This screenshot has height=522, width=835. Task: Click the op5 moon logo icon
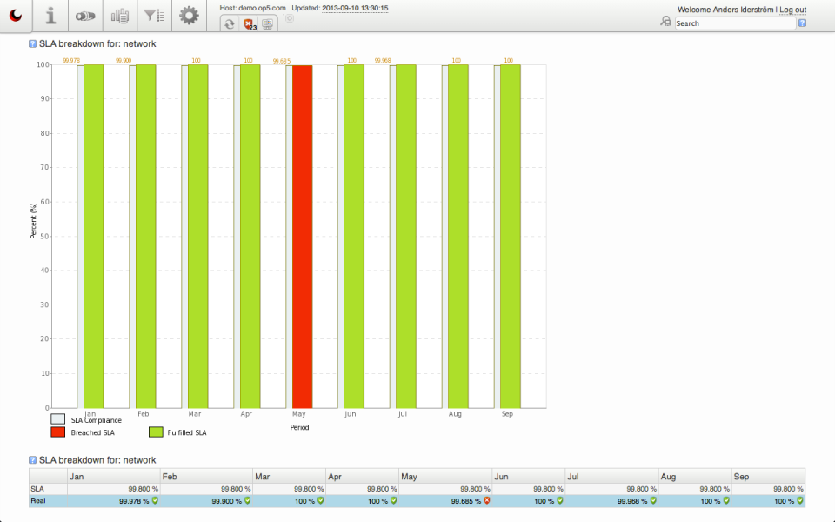point(16,16)
